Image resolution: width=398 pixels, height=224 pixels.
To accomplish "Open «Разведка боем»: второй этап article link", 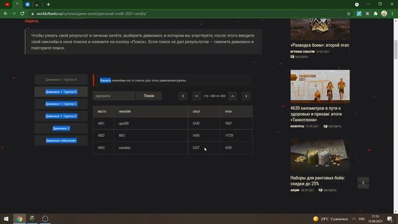I will coord(320,45).
